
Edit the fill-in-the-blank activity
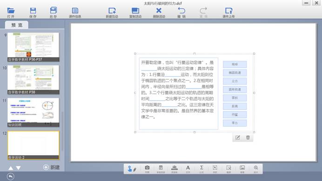pos(238,137)
